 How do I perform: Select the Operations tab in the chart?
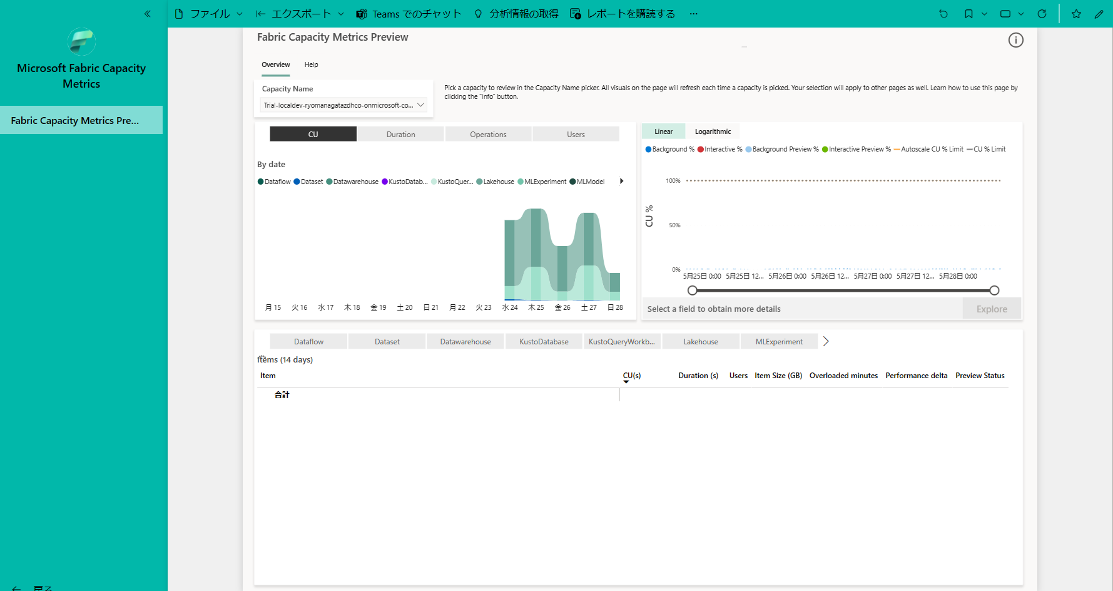488,134
